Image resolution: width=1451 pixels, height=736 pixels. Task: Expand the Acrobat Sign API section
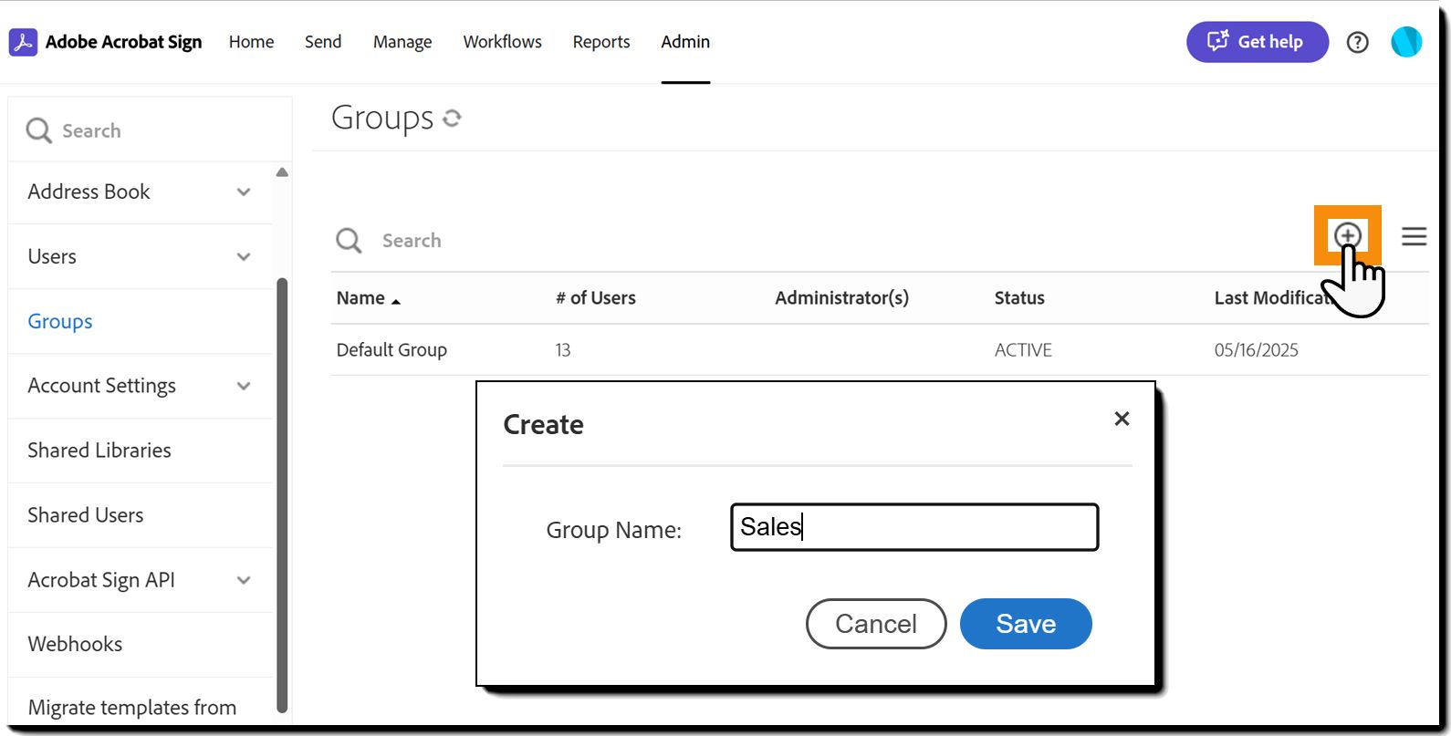[244, 580]
